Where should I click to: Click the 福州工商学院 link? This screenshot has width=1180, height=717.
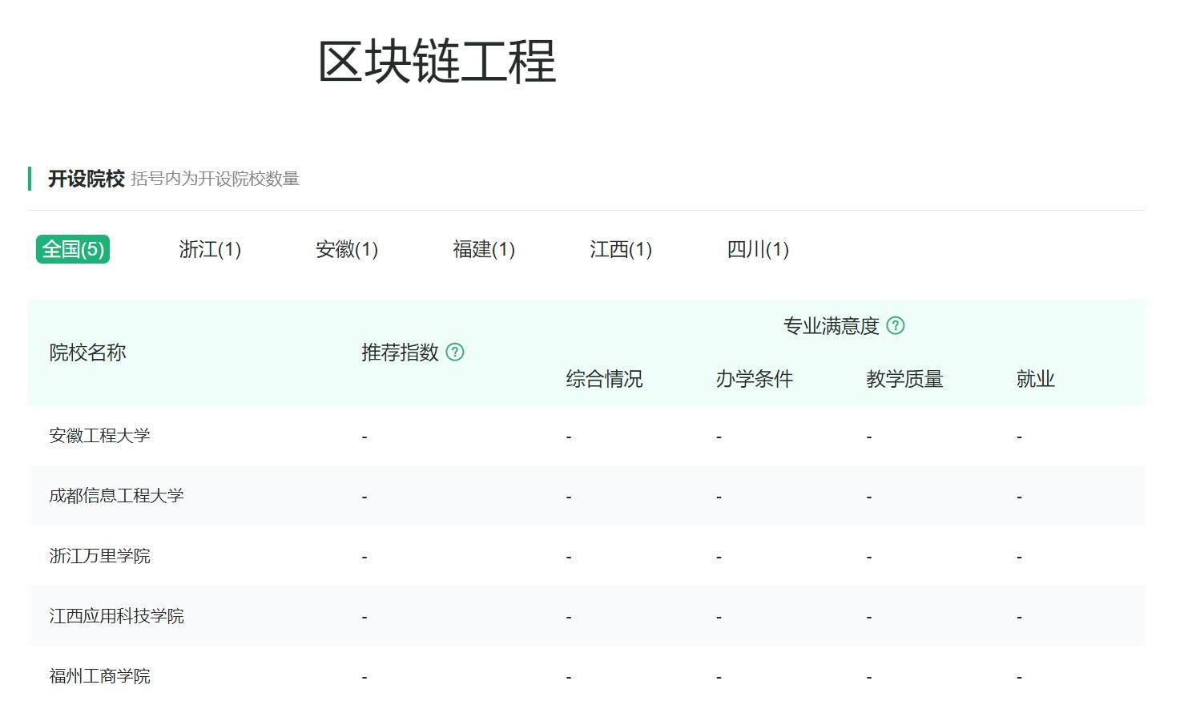point(100,675)
